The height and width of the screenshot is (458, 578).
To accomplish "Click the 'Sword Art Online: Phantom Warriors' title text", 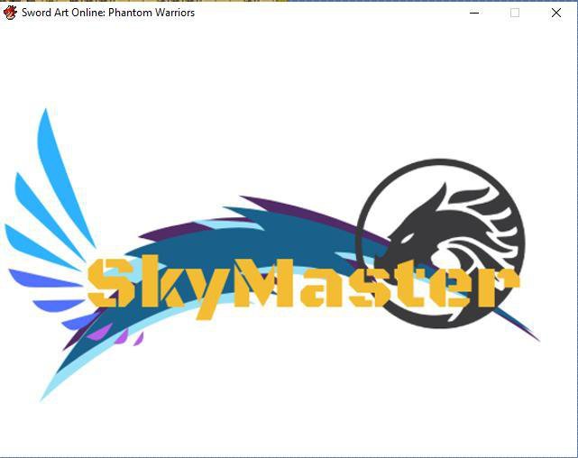I will (x=108, y=13).
